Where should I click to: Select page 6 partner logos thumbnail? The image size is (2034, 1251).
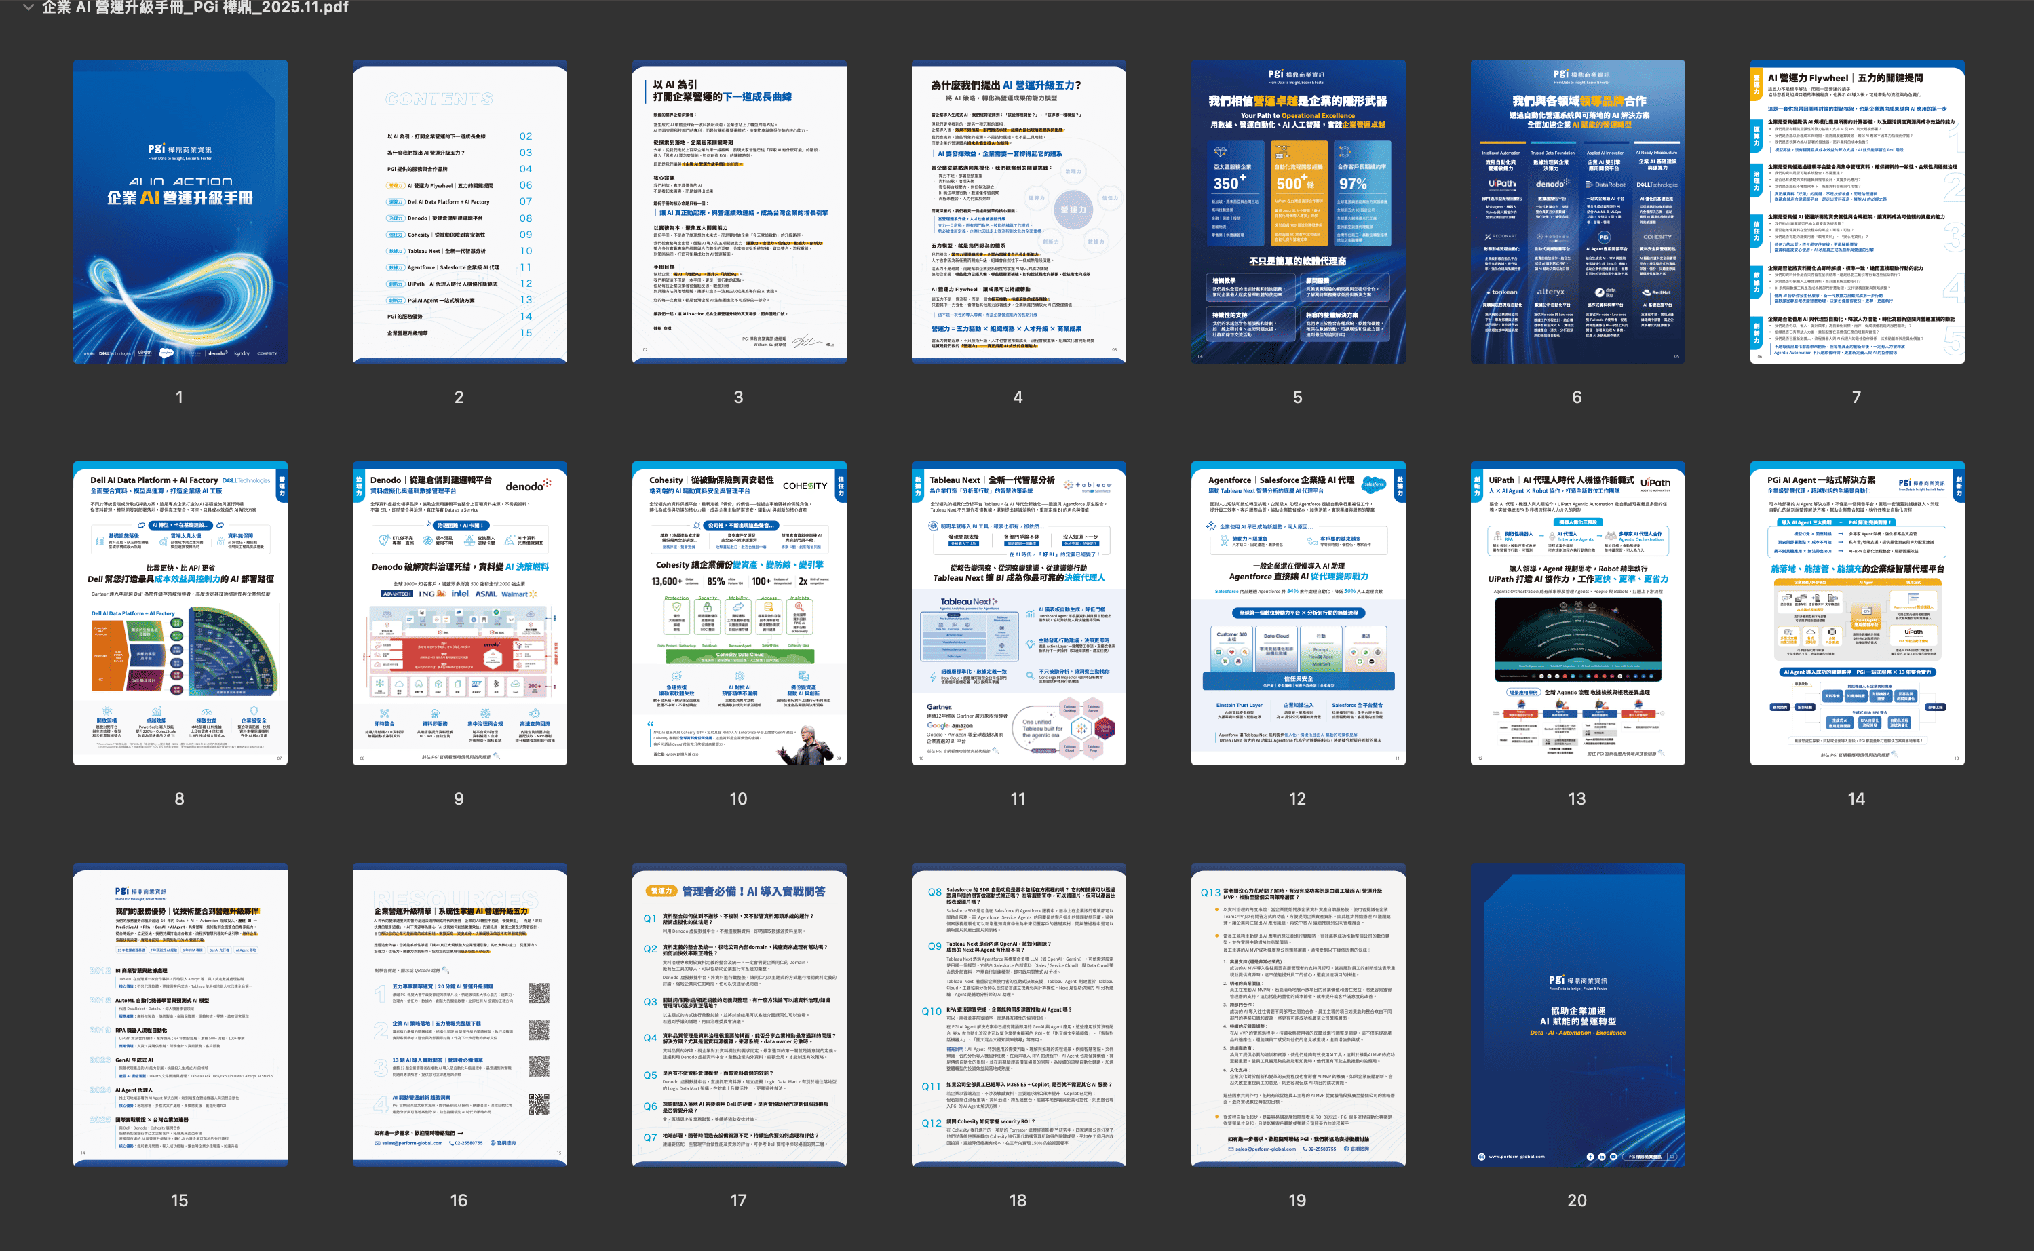[x=1577, y=211]
